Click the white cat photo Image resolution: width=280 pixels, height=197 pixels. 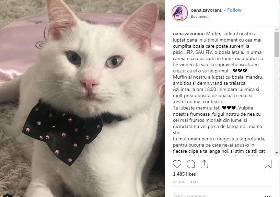pos(82,98)
